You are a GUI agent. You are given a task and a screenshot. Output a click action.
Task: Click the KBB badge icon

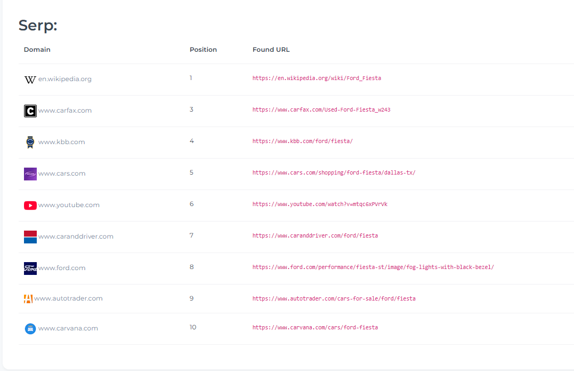(x=30, y=142)
